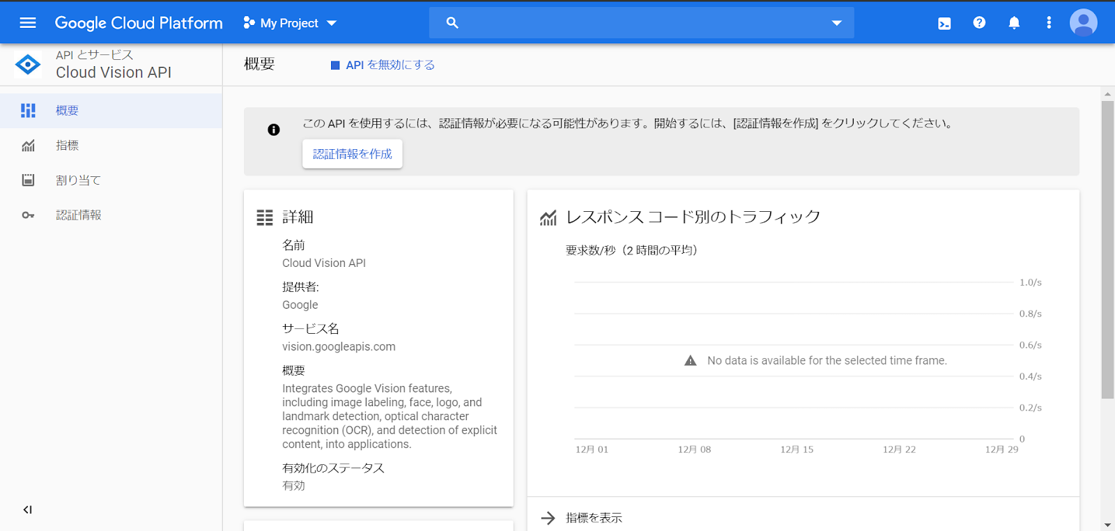Click the user account avatar
Screen dimensions: 1115x531
(x=1084, y=23)
